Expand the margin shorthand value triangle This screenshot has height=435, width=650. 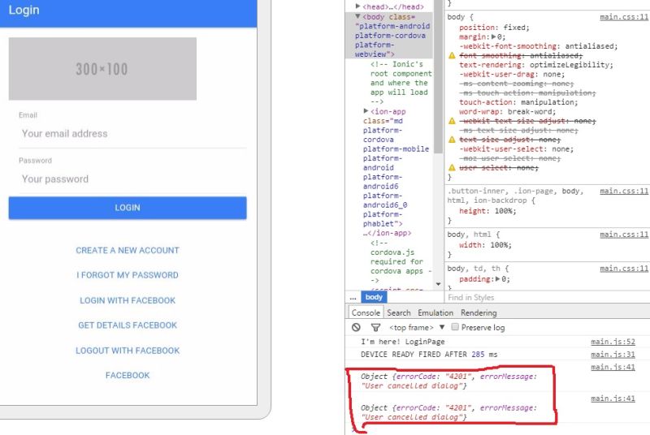click(x=494, y=37)
